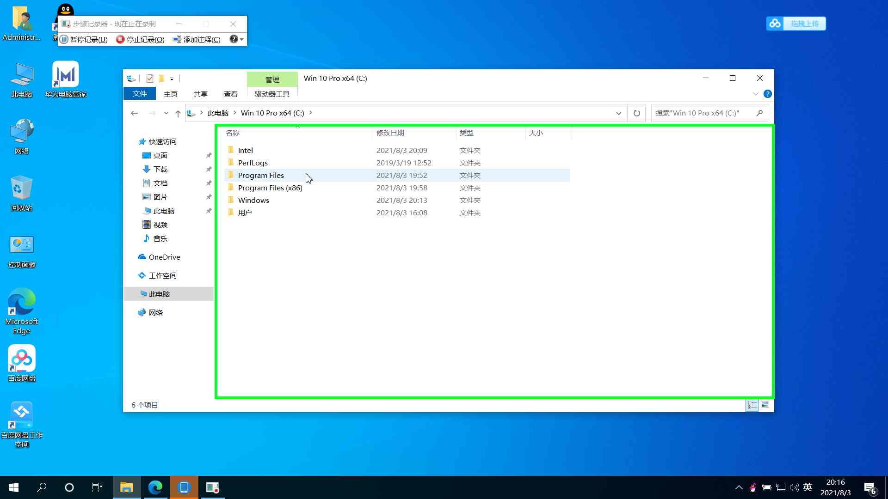The image size is (888, 499).
Task: Click the search magnifier icon in search box
Action: (759, 113)
